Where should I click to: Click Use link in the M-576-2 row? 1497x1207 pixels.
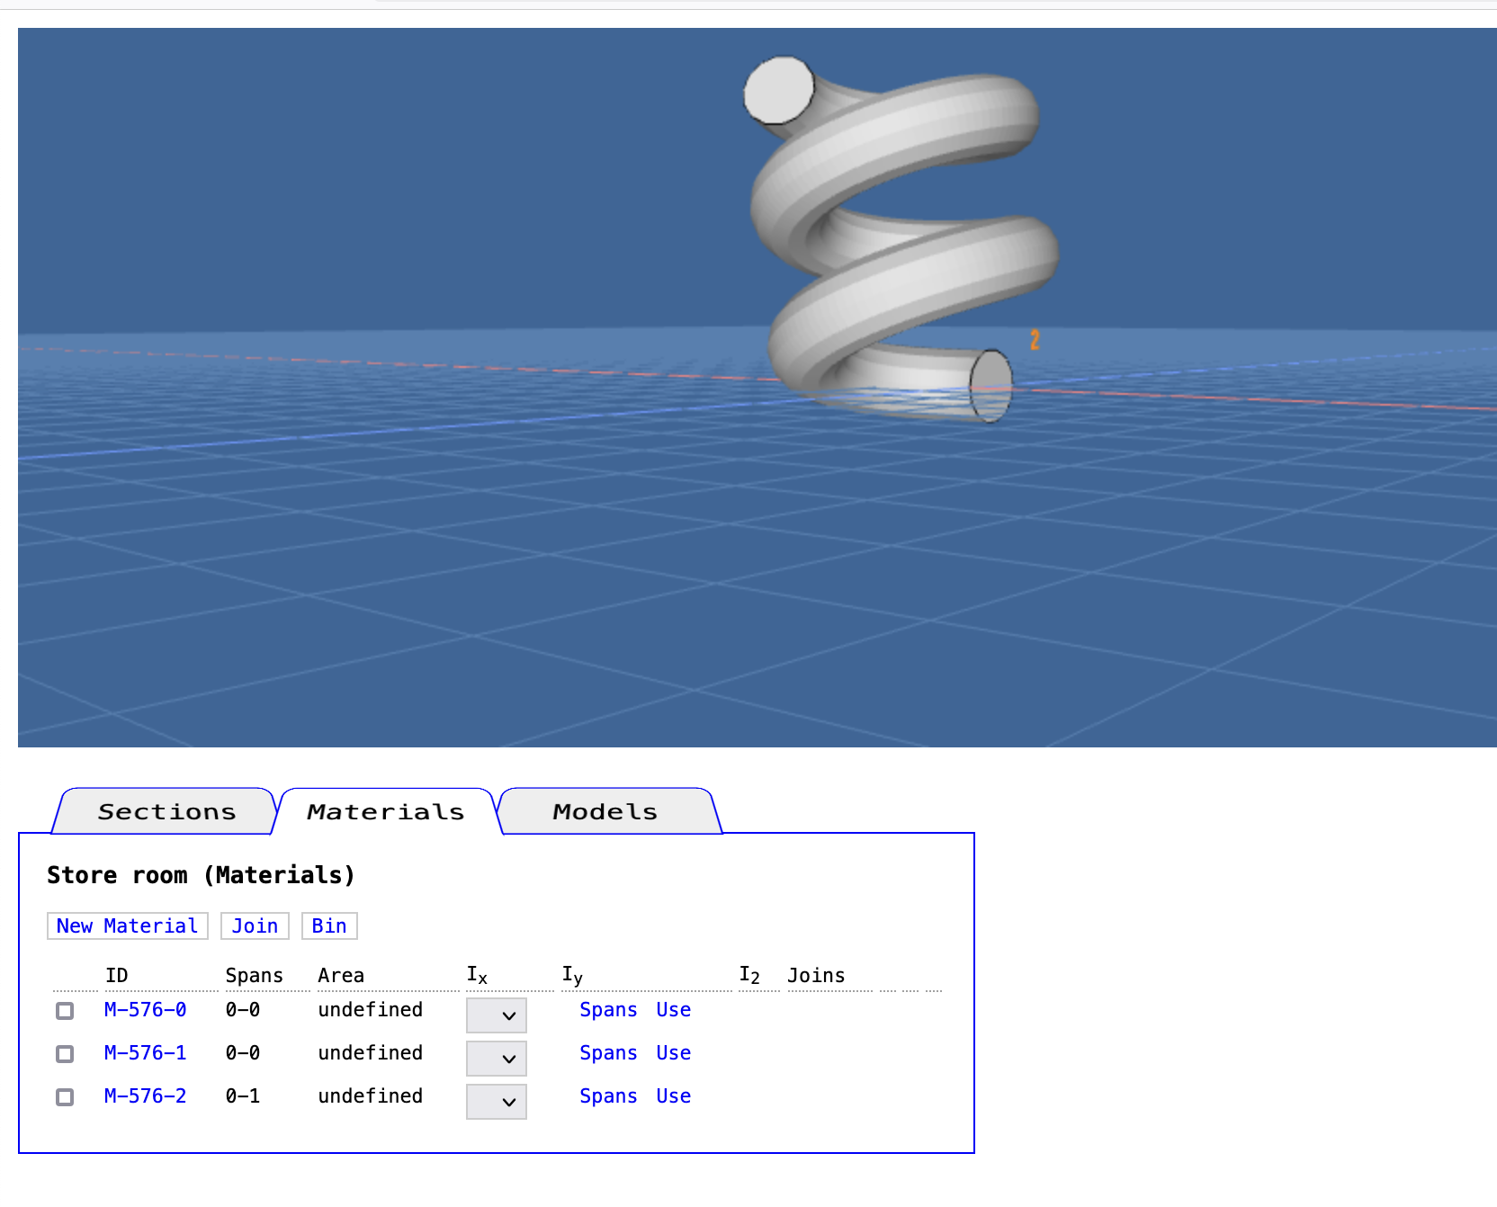673,1096
